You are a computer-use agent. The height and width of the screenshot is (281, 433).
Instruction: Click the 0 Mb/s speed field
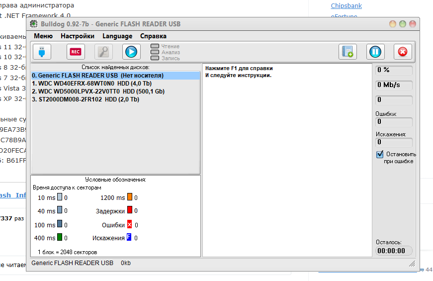pyautogui.click(x=394, y=85)
